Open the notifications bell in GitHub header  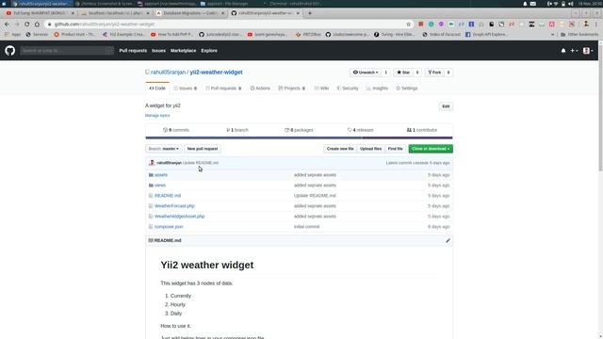[x=563, y=50]
